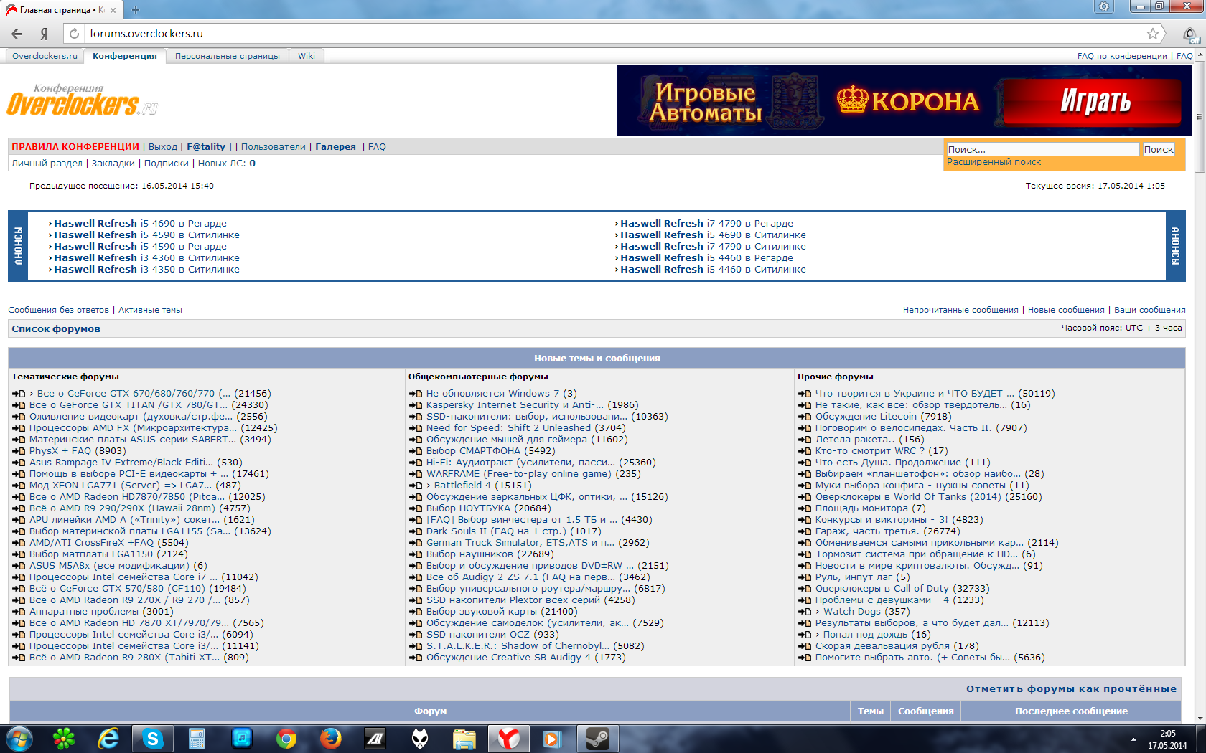
Task: Click latest-post icon beside 'PhysX + FAQ'
Action: pos(19,451)
